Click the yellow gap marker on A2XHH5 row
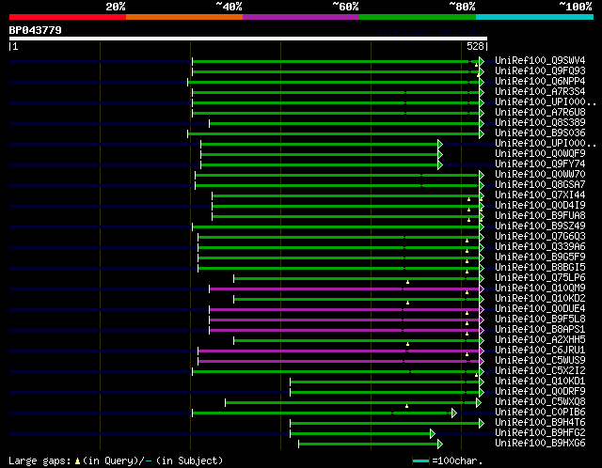Image resolution: width=602 pixels, height=468 pixels. [407, 345]
